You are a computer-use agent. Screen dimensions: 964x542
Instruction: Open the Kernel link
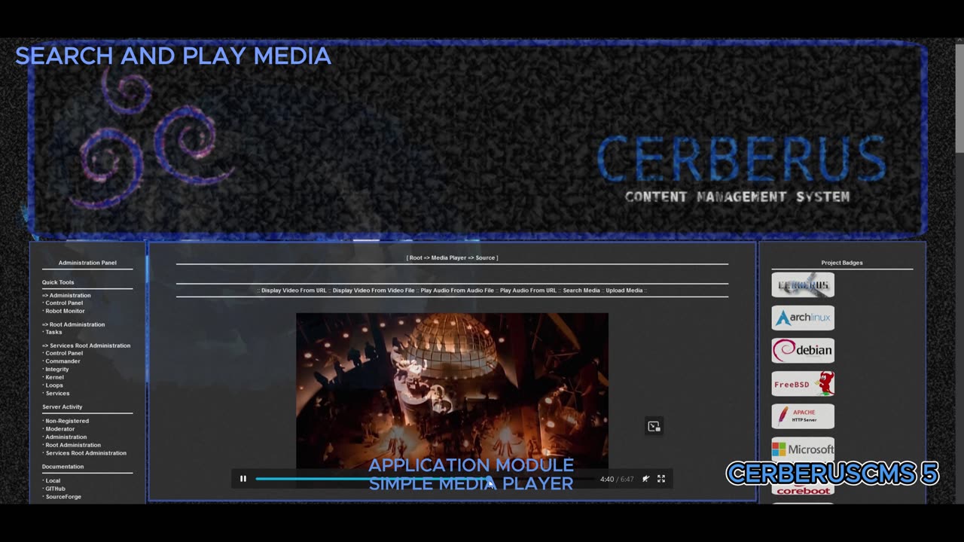[54, 377]
